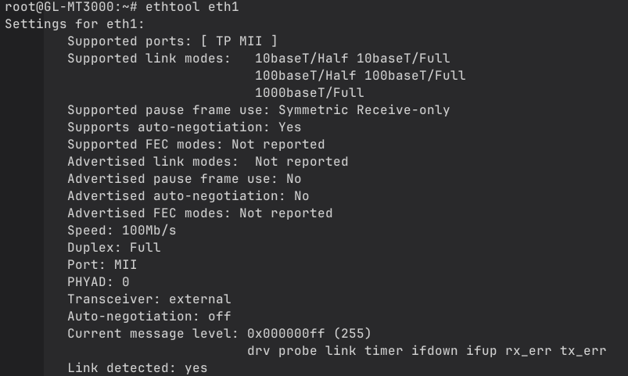This screenshot has width=628, height=376.
Task: Click the 'Duplex: Full' line
Action: click(x=113, y=247)
